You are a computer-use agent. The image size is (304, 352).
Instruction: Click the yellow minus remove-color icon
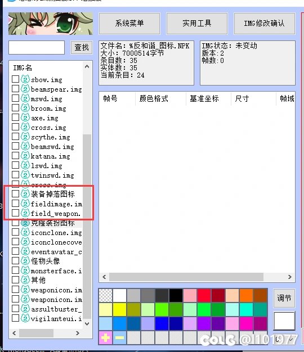[119, 337]
